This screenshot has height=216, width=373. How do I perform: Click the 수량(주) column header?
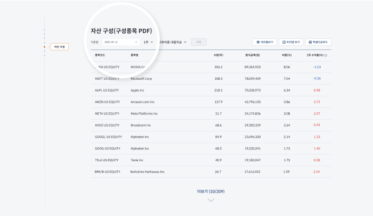tap(218, 55)
